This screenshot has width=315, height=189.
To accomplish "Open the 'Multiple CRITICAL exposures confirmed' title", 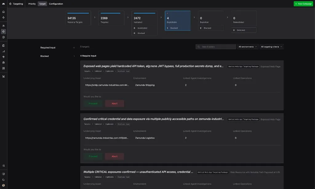I will pyautogui.click(x=138, y=172).
